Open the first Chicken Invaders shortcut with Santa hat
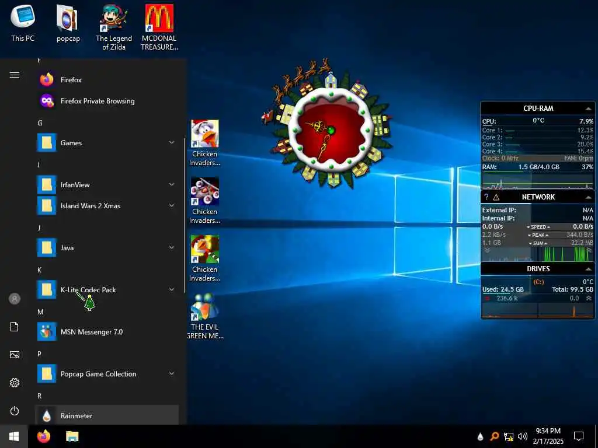This screenshot has height=448, width=598. 205,143
